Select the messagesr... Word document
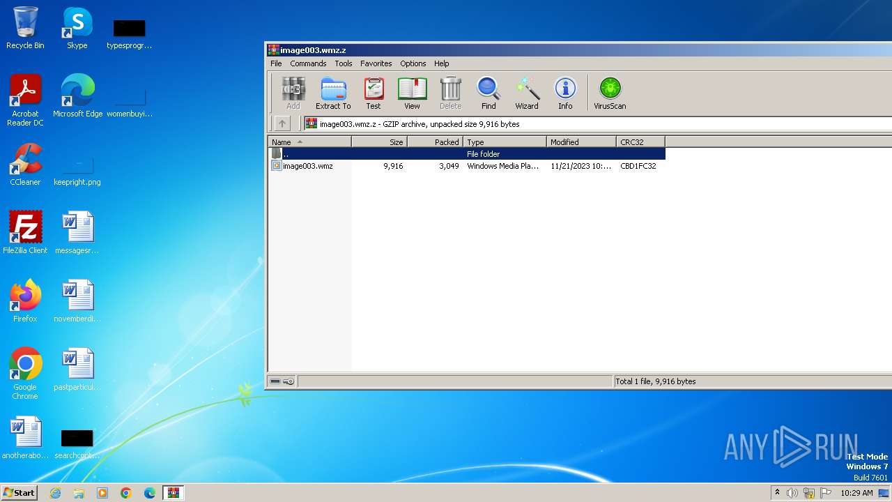Image resolution: width=892 pixels, height=502 pixels. click(77, 233)
